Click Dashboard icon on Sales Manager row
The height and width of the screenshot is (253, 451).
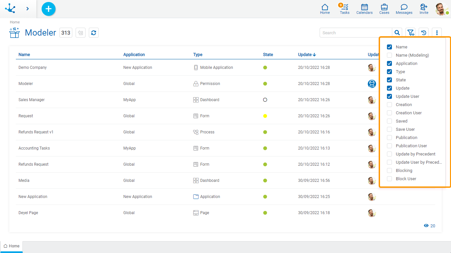[x=196, y=100]
